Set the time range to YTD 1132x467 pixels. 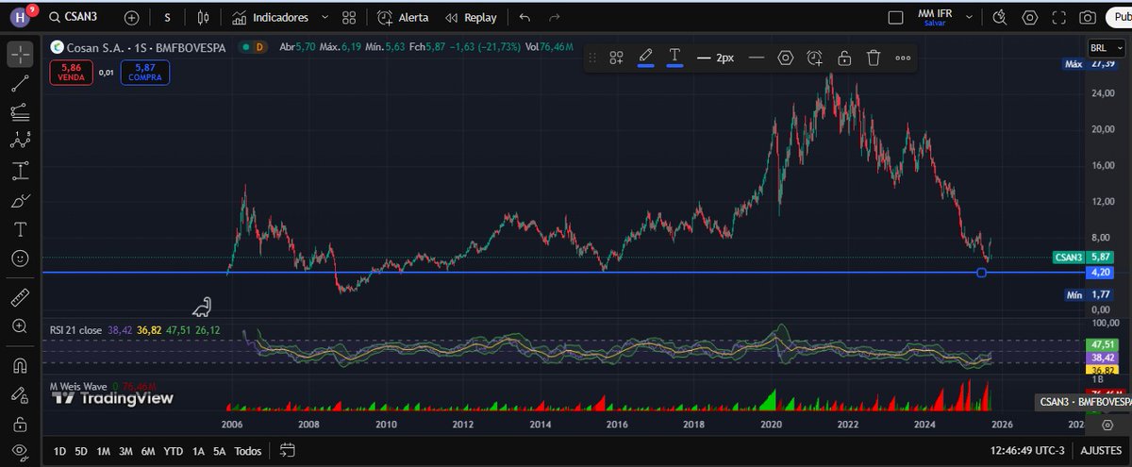coord(174,452)
